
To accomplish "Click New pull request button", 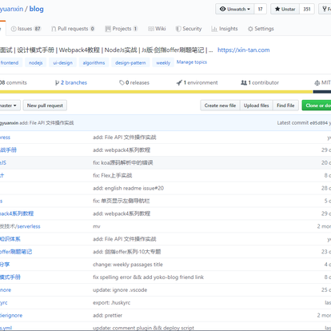I will click(x=45, y=106).
